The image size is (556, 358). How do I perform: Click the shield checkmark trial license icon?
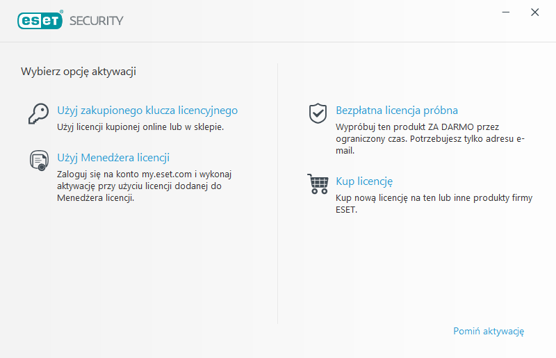click(x=318, y=113)
